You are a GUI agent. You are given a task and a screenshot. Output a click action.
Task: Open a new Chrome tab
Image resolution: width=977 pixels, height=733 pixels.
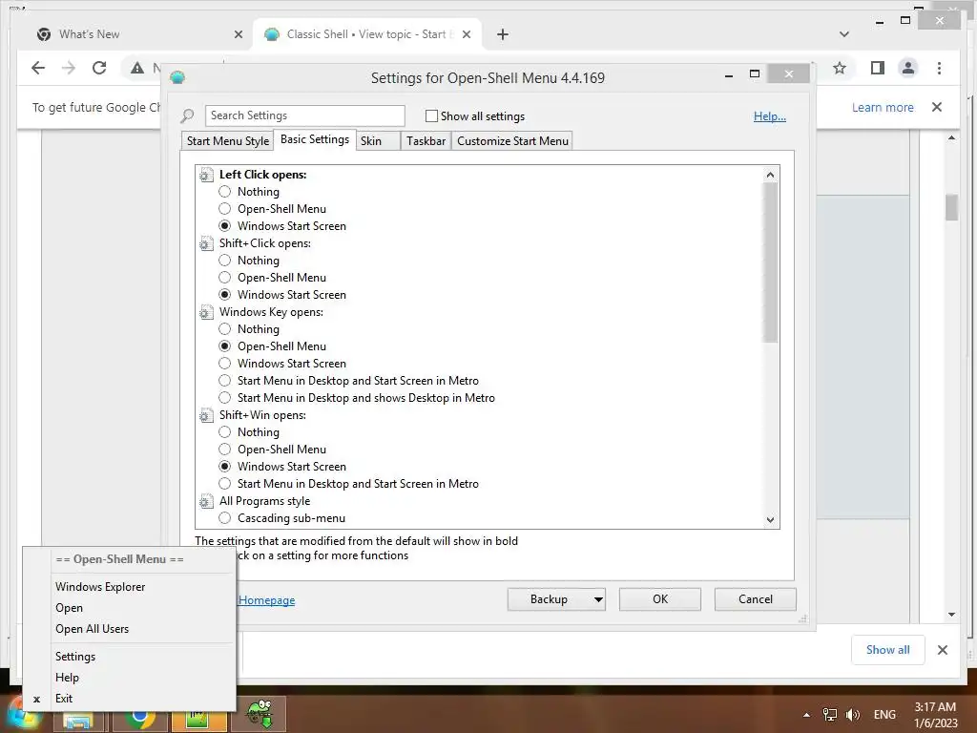pos(503,34)
